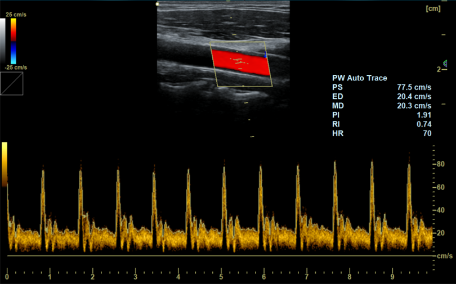Click the PS value 77.5 cm/s
Viewport: 456px width, 284px height.
pyautogui.click(x=414, y=88)
